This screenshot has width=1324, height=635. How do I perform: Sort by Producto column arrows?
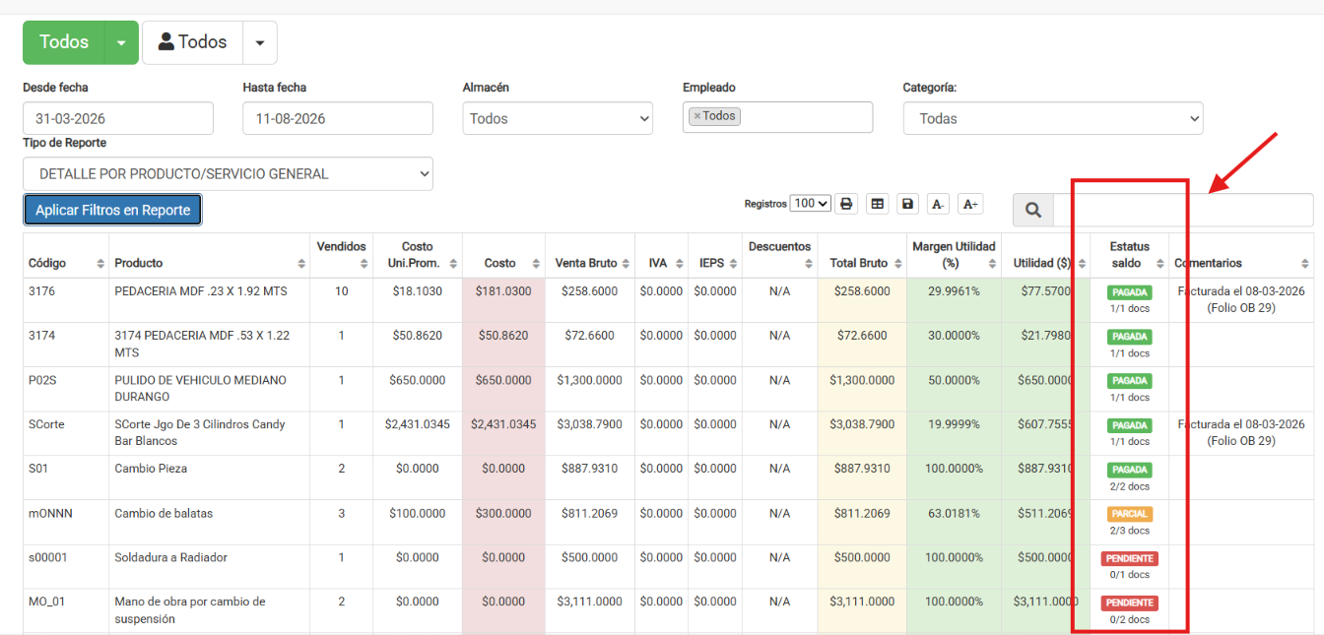pos(301,264)
